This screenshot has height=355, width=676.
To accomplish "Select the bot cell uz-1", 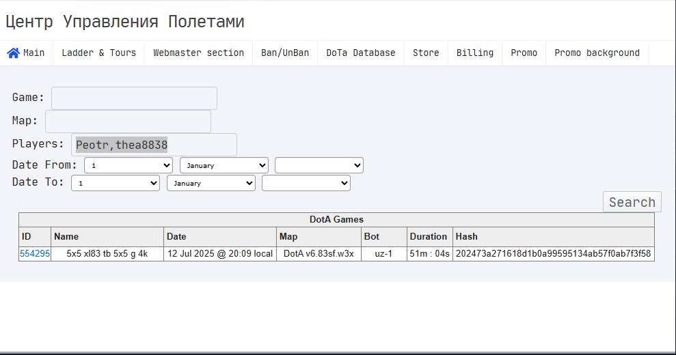I will tap(383, 254).
